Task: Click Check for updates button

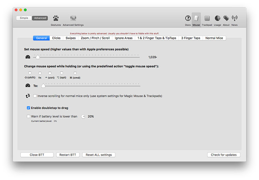Action: pyautogui.click(x=224, y=155)
